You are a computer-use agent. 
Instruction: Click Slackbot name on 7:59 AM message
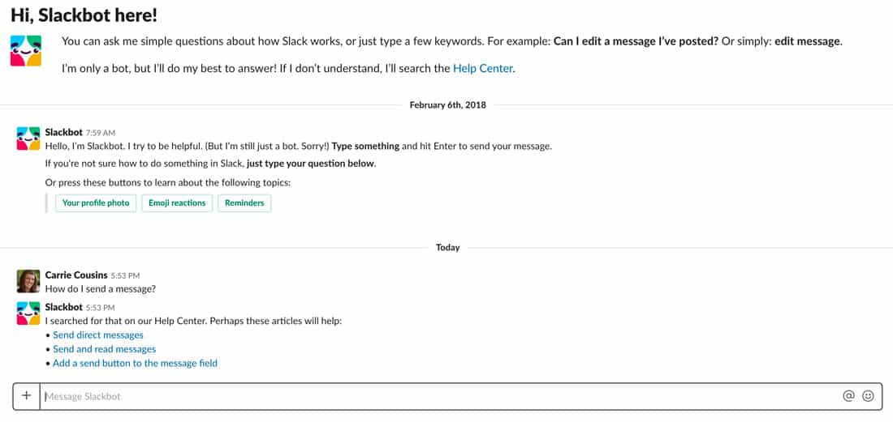(64, 132)
